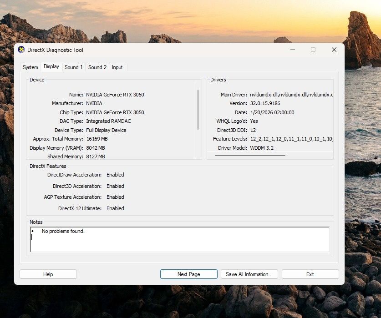Click the Exit button

pyautogui.click(x=310, y=274)
